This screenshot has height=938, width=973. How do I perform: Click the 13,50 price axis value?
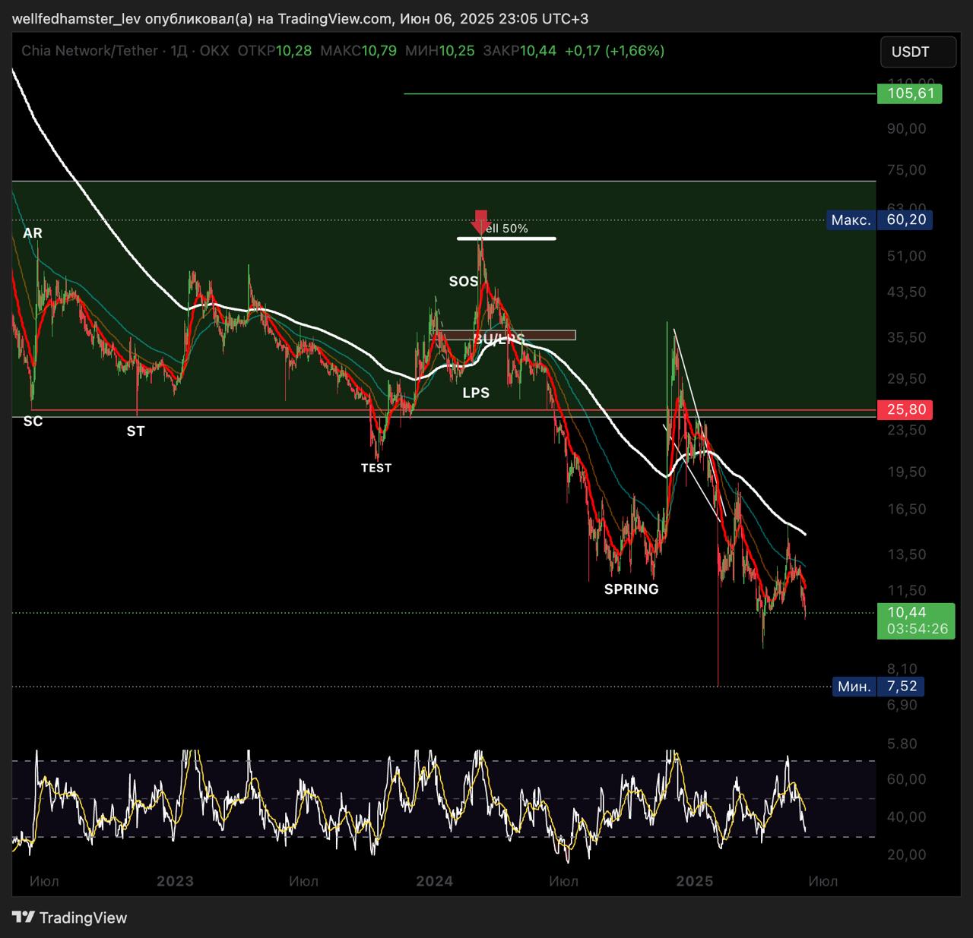tap(907, 555)
